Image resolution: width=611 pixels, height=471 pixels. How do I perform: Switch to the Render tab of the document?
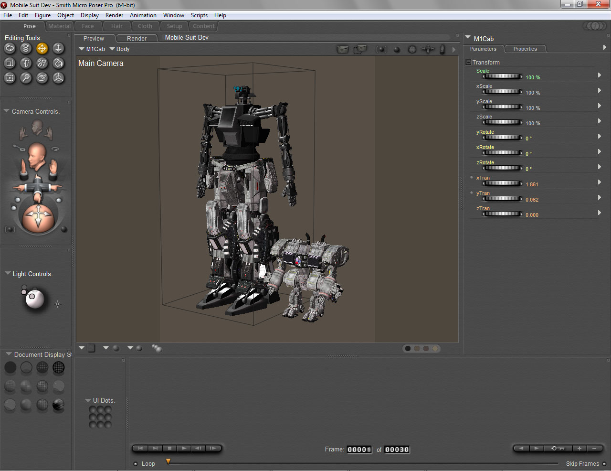[x=137, y=38]
